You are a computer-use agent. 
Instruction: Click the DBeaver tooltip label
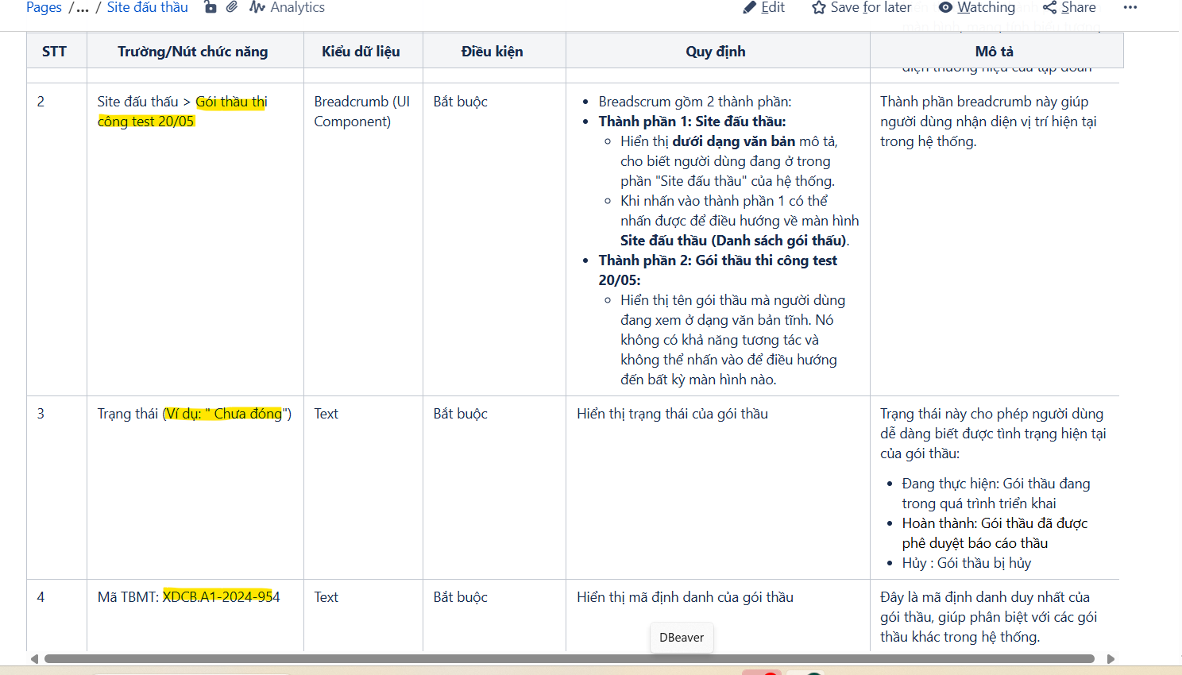[682, 638]
